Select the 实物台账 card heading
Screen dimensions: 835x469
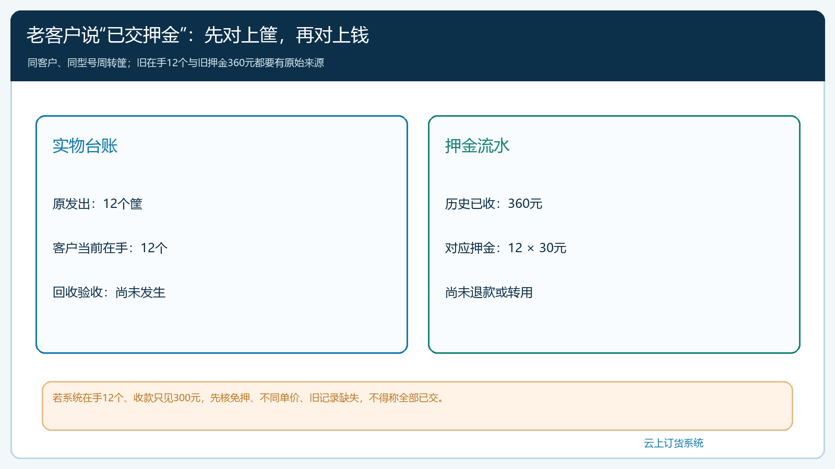pyautogui.click(x=85, y=146)
